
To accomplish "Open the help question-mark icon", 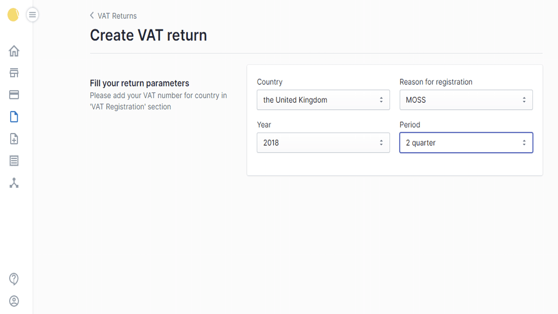I will (13, 279).
